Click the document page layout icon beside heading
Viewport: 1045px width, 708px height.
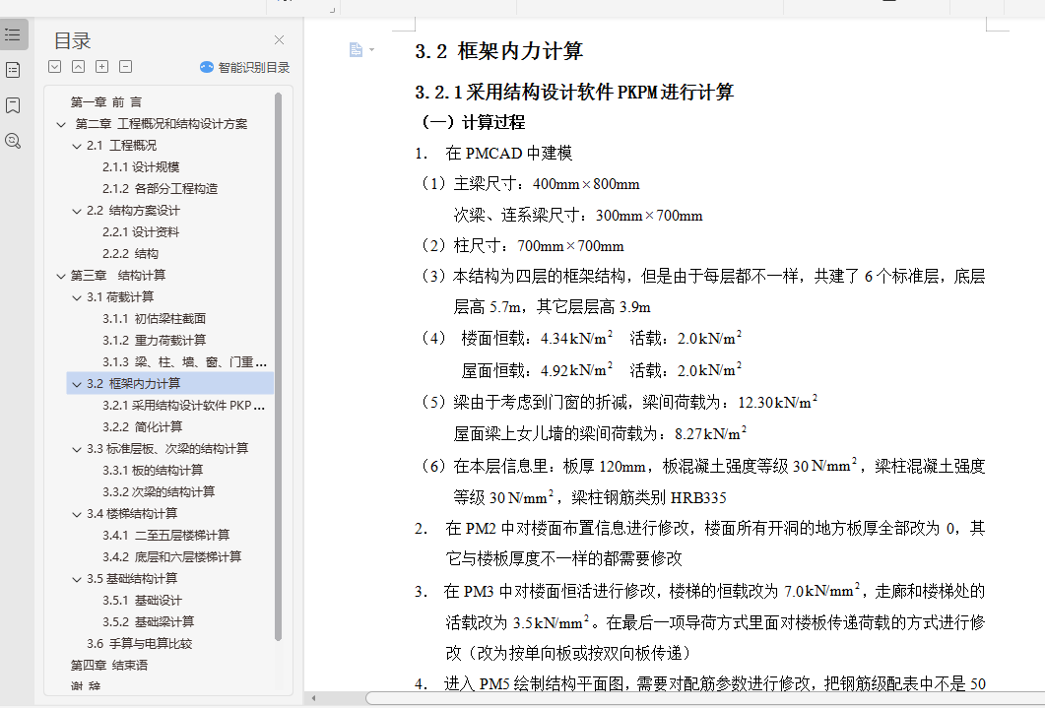(356, 50)
